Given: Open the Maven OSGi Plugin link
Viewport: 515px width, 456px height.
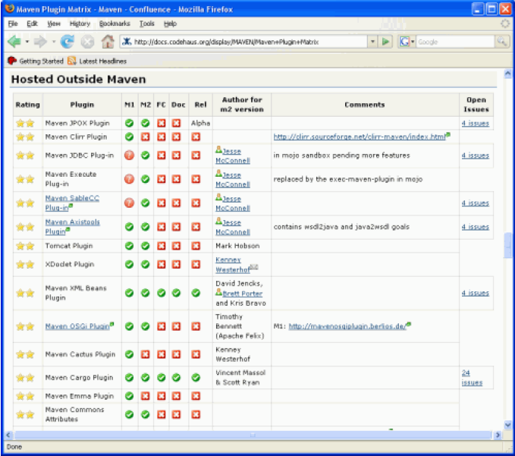Looking at the screenshot, I should click(77, 326).
